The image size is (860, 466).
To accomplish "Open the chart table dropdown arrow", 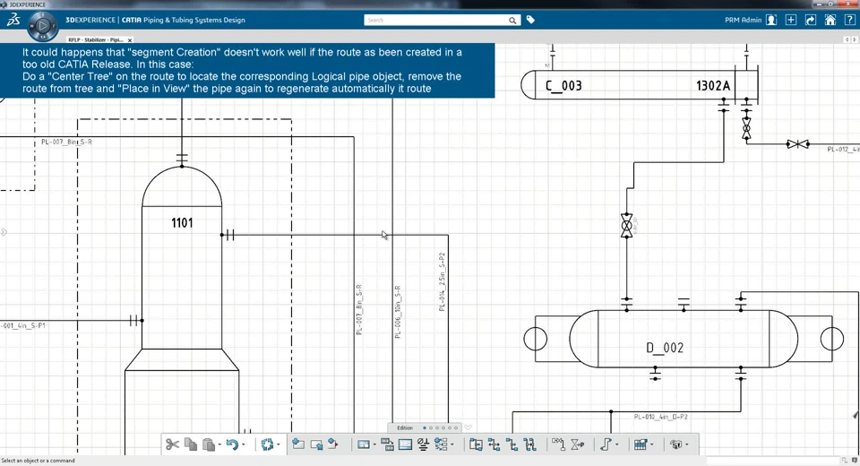I will pyautogui.click(x=651, y=444).
